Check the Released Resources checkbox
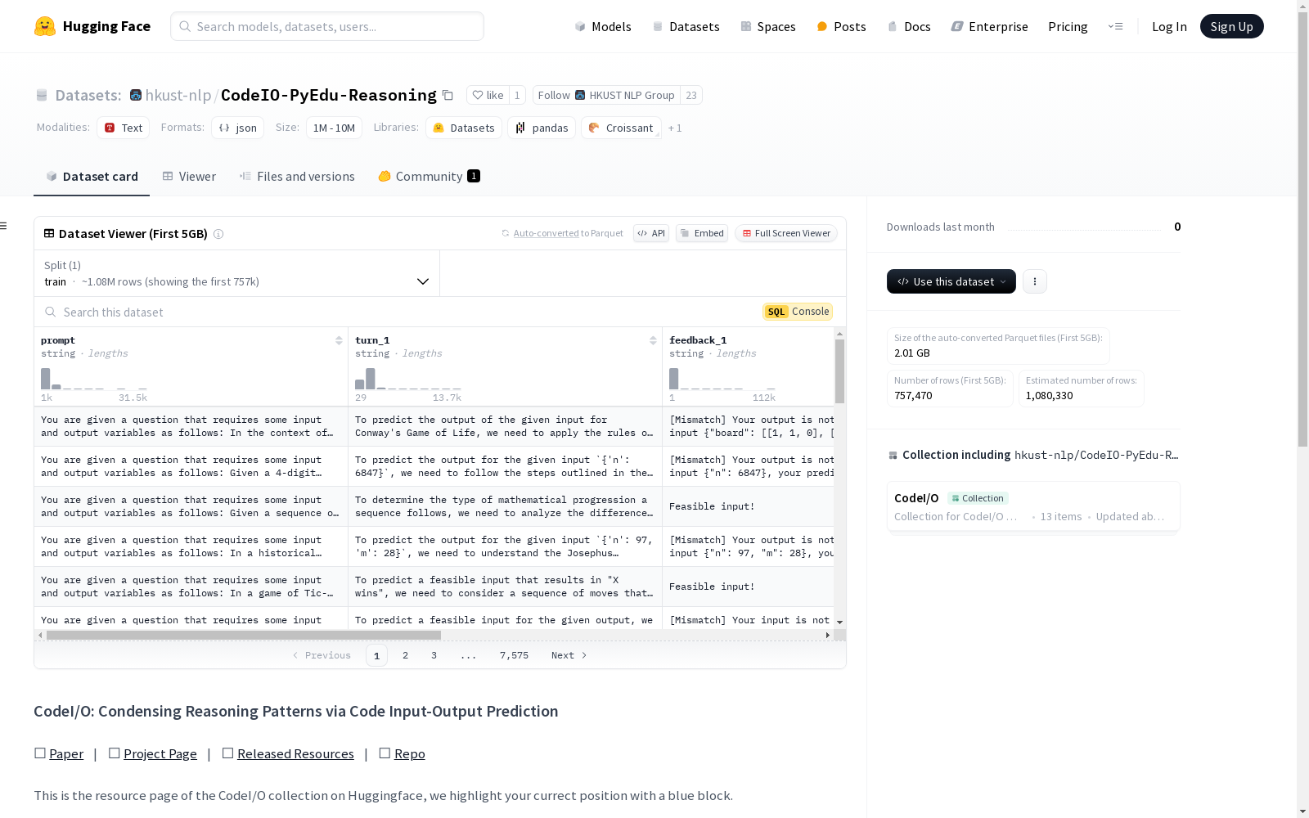Viewport: 1309px width, 818px height. click(x=228, y=753)
